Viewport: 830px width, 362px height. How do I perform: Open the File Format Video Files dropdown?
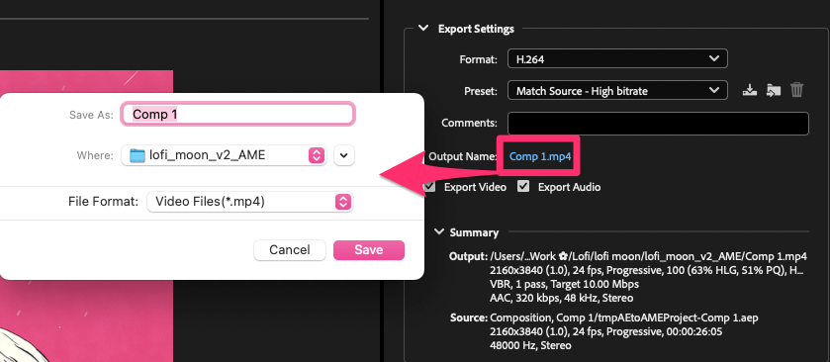coord(250,202)
